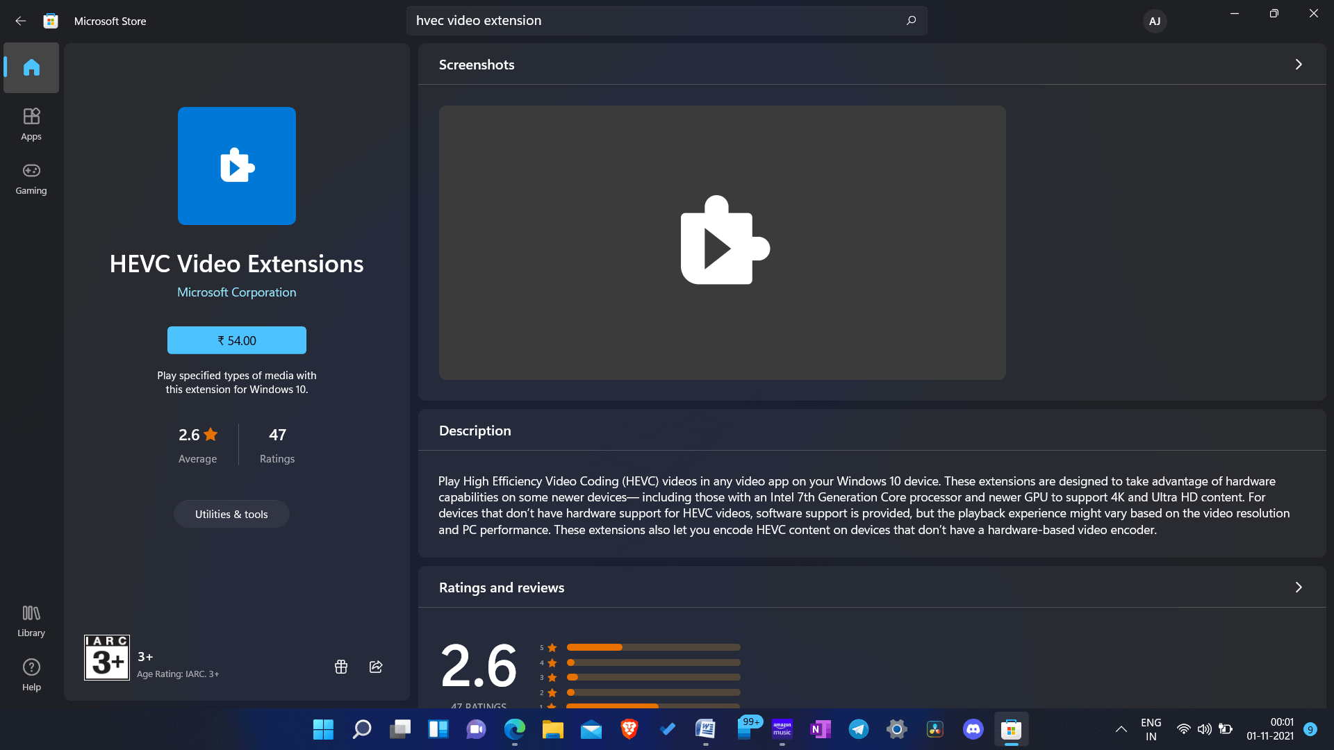The height and width of the screenshot is (750, 1334).
Task: Open Discord from the taskbar
Action: coord(973,730)
